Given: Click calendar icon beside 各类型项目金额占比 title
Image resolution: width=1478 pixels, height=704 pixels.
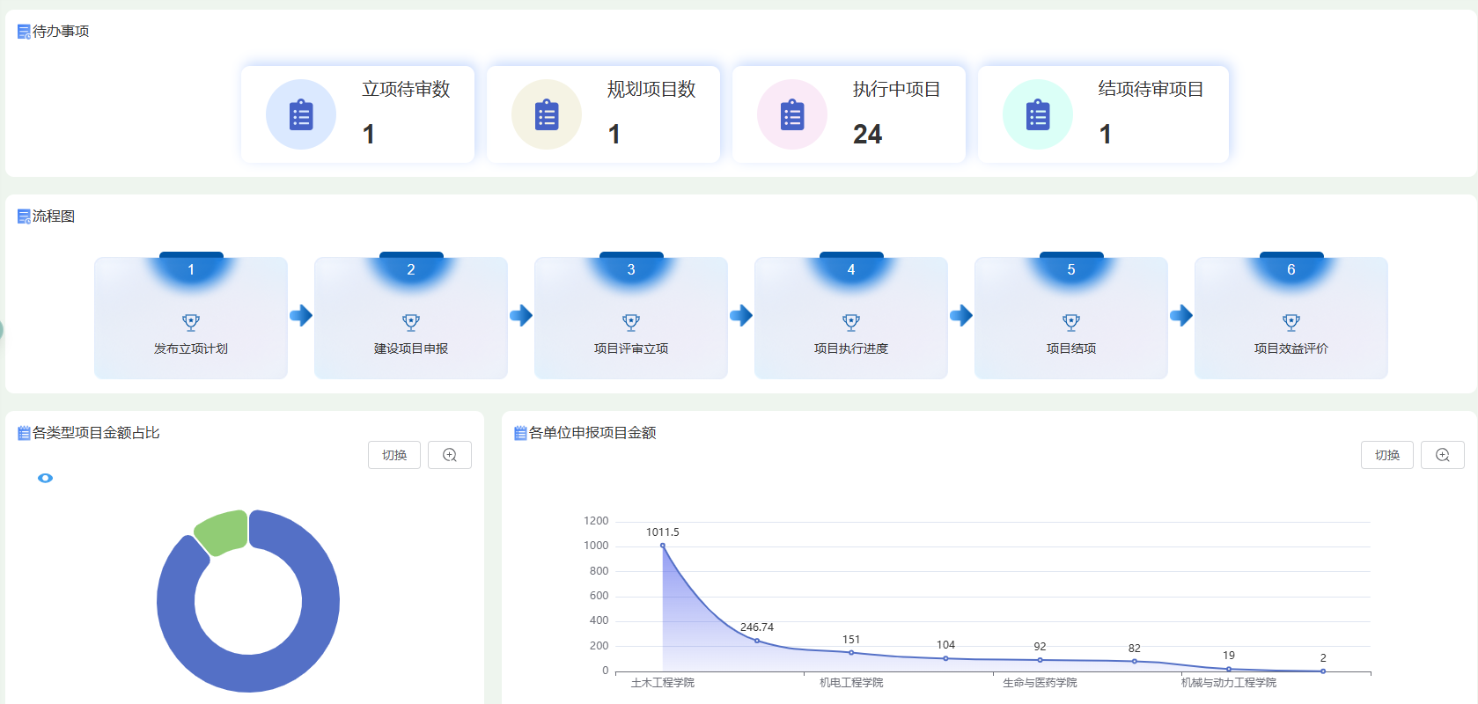Looking at the screenshot, I should [x=24, y=433].
